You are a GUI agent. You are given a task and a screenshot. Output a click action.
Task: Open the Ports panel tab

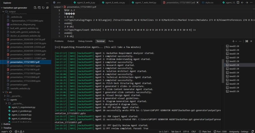(111, 41)
